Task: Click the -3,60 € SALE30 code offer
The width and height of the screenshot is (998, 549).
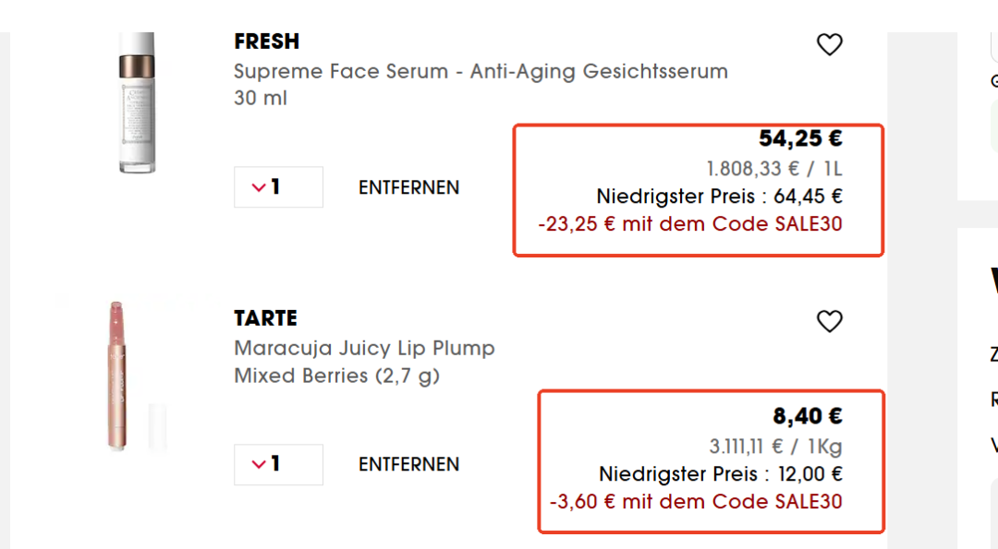Action: coord(696,502)
